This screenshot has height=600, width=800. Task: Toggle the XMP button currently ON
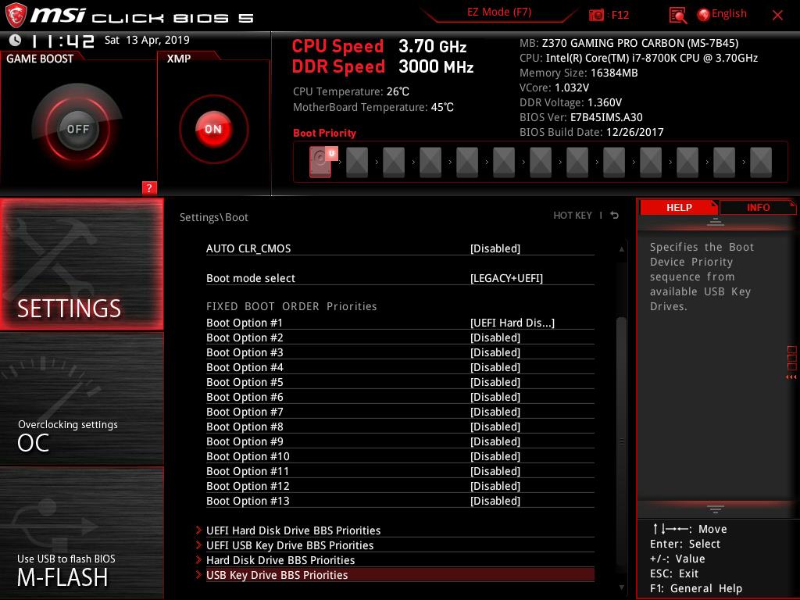coord(213,129)
